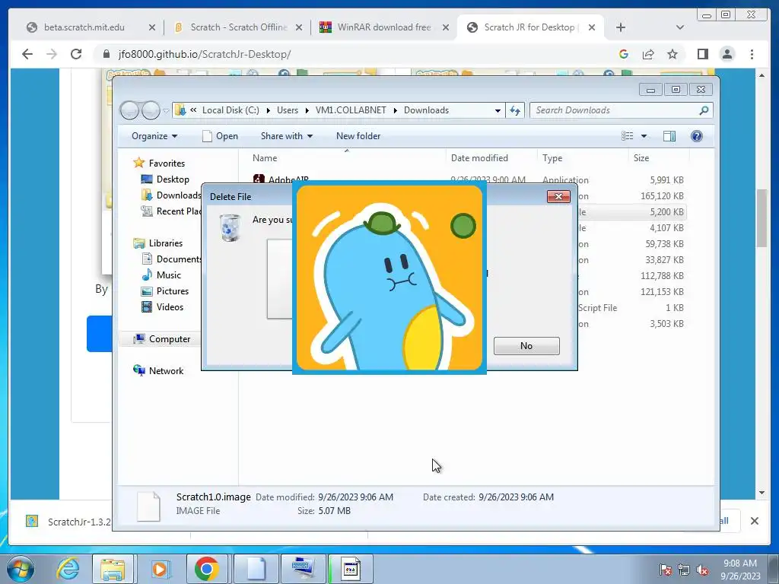Open Windows Explorer taskbar icon

113,569
